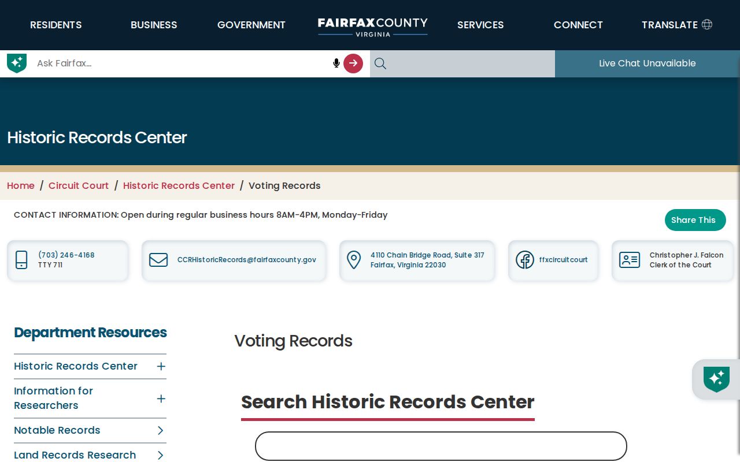The height and width of the screenshot is (462, 740).
Task: Focus the Search Historic Records Center box
Action: 441,446
